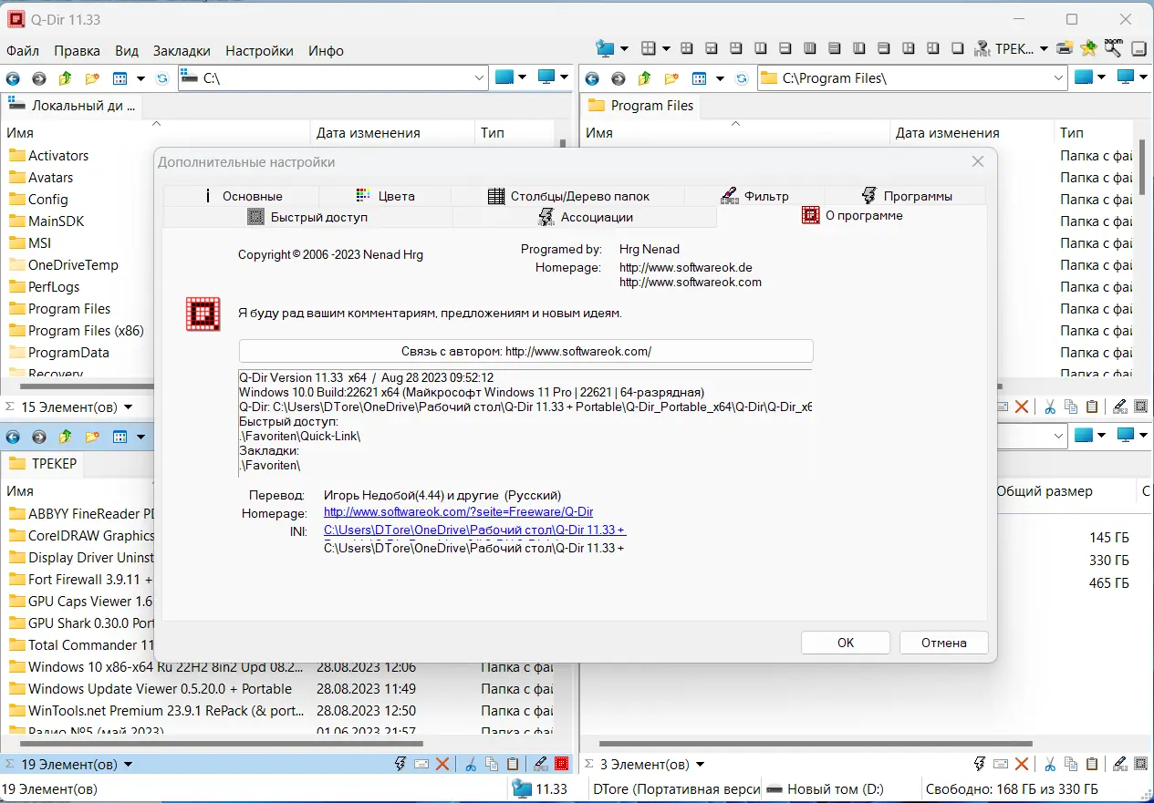This screenshot has height=803, width=1154.
Task: Go up one level in ТРЕКЕР pane
Action: coord(65,437)
